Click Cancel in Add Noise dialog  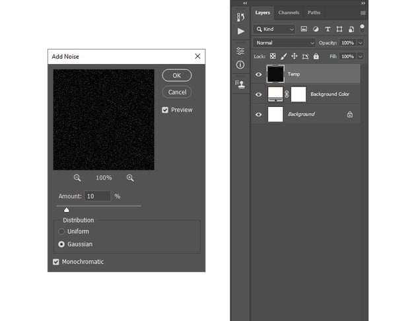pyautogui.click(x=177, y=92)
